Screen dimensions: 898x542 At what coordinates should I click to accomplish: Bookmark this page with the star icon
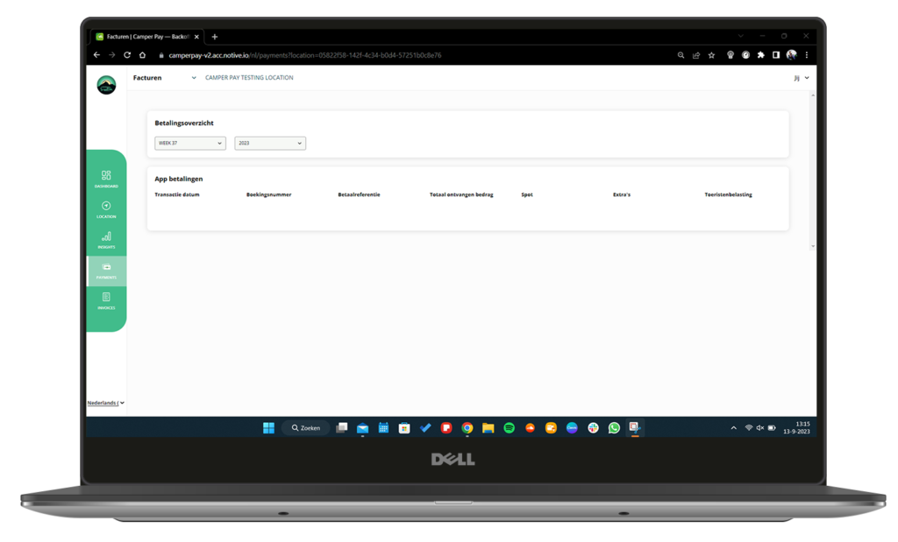(711, 55)
